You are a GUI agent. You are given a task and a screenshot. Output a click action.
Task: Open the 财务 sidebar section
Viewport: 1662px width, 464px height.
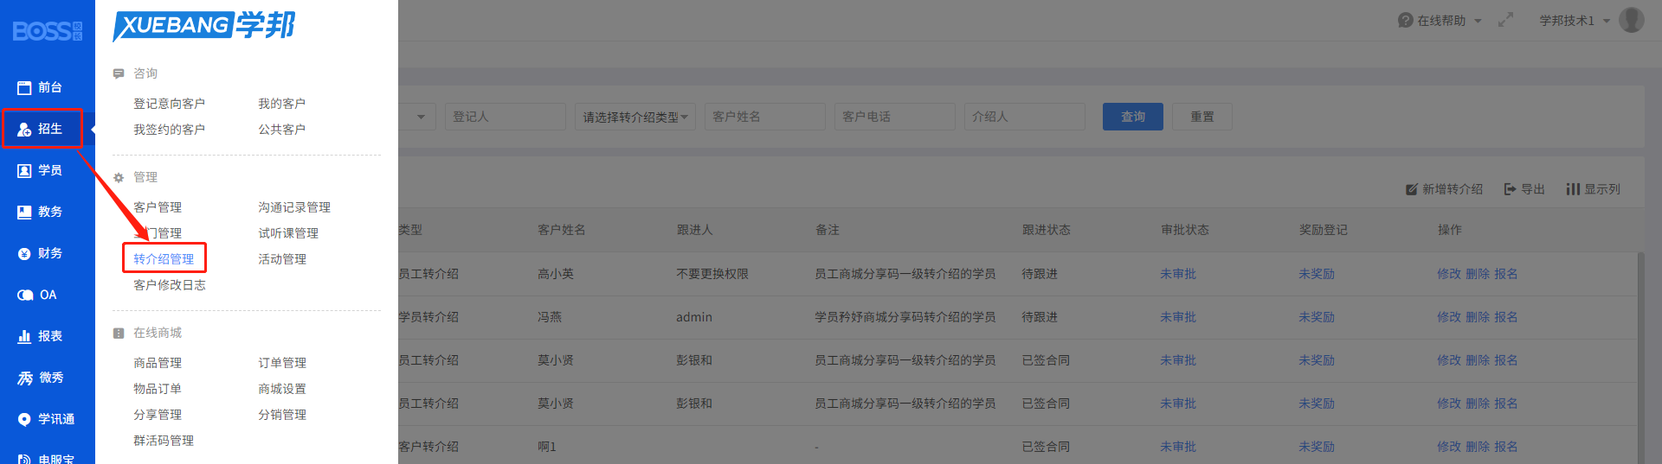click(40, 253)
